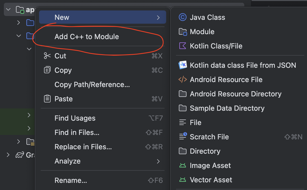This screenshot has width=307, height=190.
Task: Collapse the app module tree node
Action: coord(8,10)
